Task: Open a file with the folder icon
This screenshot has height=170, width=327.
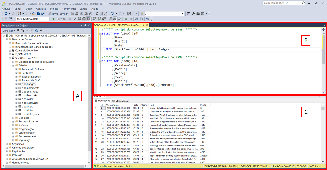Action: 34,14
